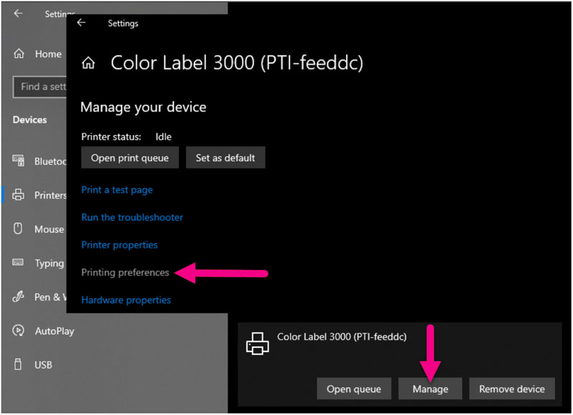The image size is (573, 415).
Task: Click Remove device button
Action: click(x=511, y=389)
